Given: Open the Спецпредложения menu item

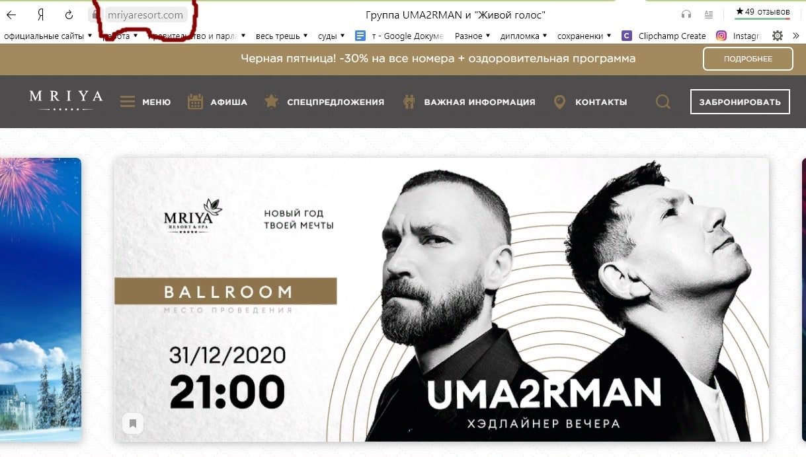Looking at the screenshot, I should 324,102.
